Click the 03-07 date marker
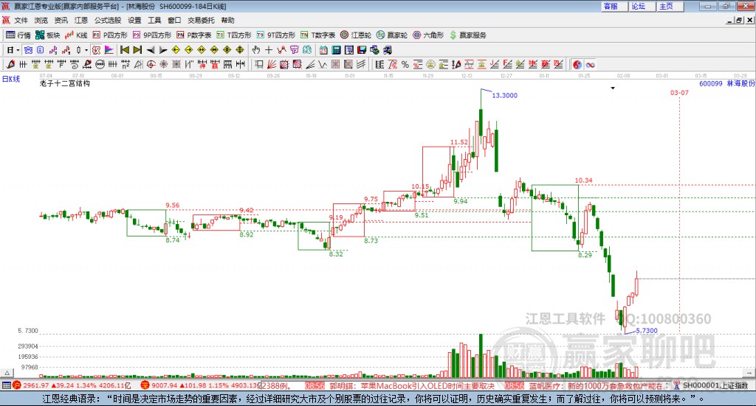756x406 pixels. point(679,92)
